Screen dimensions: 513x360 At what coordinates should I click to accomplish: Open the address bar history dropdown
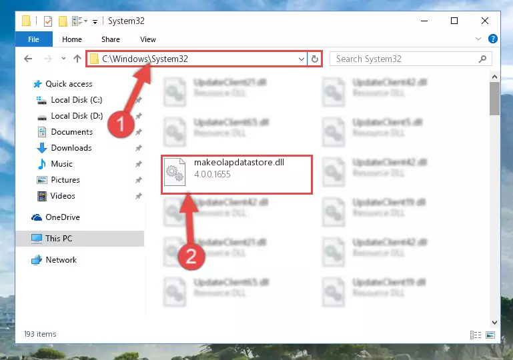pyautogui.click(x=302, y=59)
